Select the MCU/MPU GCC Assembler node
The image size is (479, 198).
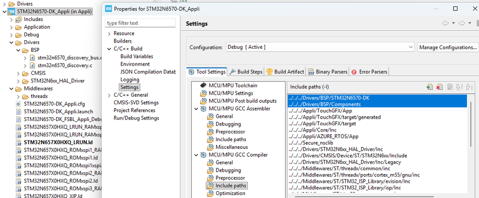click(235, 109)
